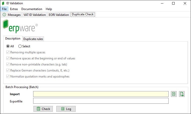
Task: Open the Documentation menu
Action: pos(32,9)
